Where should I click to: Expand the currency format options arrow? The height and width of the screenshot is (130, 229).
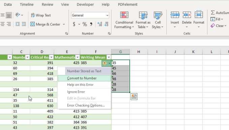[79, 24]
